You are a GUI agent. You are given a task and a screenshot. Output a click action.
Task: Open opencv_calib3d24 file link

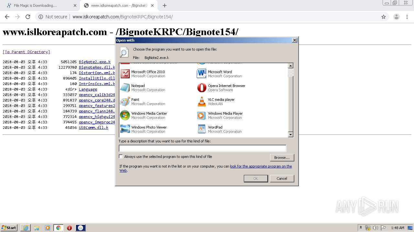(97, 95)
